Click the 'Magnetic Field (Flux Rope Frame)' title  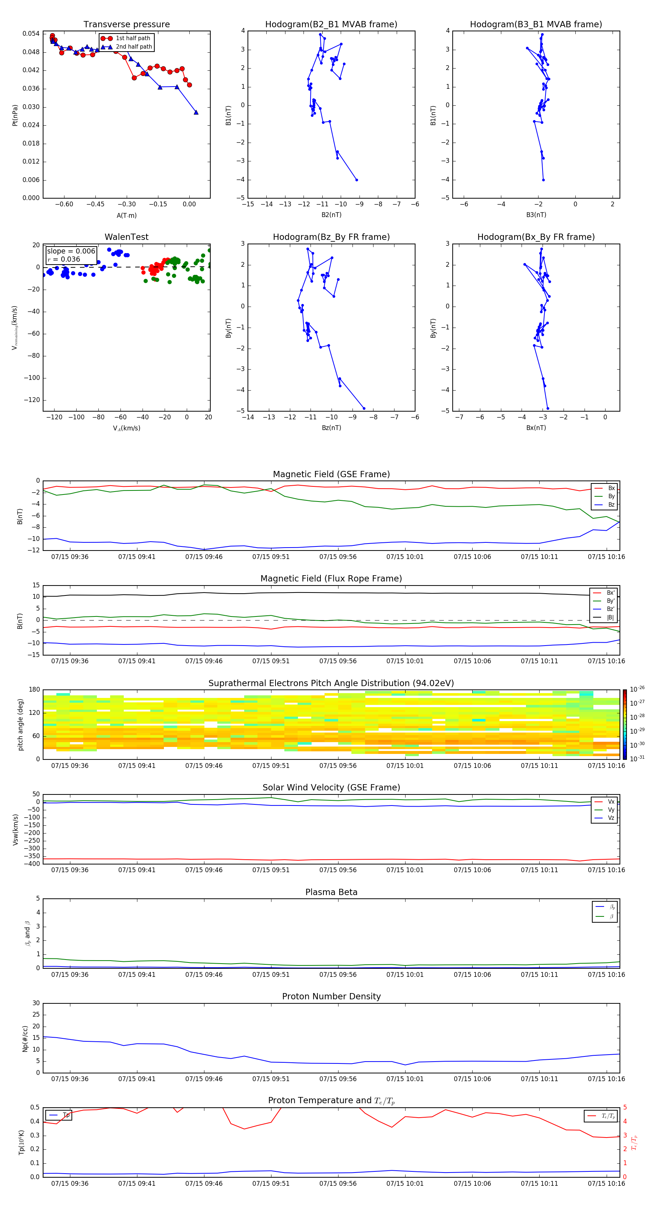pos(331,579)
